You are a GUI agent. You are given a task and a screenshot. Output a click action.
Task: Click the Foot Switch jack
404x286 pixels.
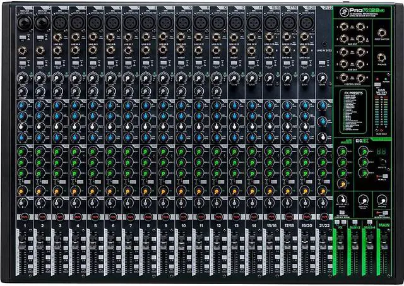381,33
